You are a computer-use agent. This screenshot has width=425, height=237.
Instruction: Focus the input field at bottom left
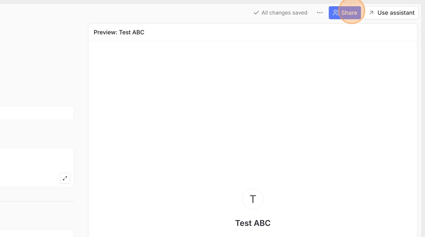pyautogui.click(x=36, y=233)
